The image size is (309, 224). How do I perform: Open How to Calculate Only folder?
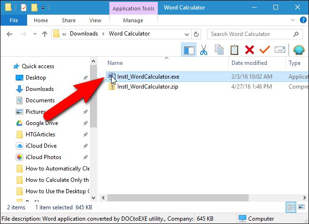(57, 180)
